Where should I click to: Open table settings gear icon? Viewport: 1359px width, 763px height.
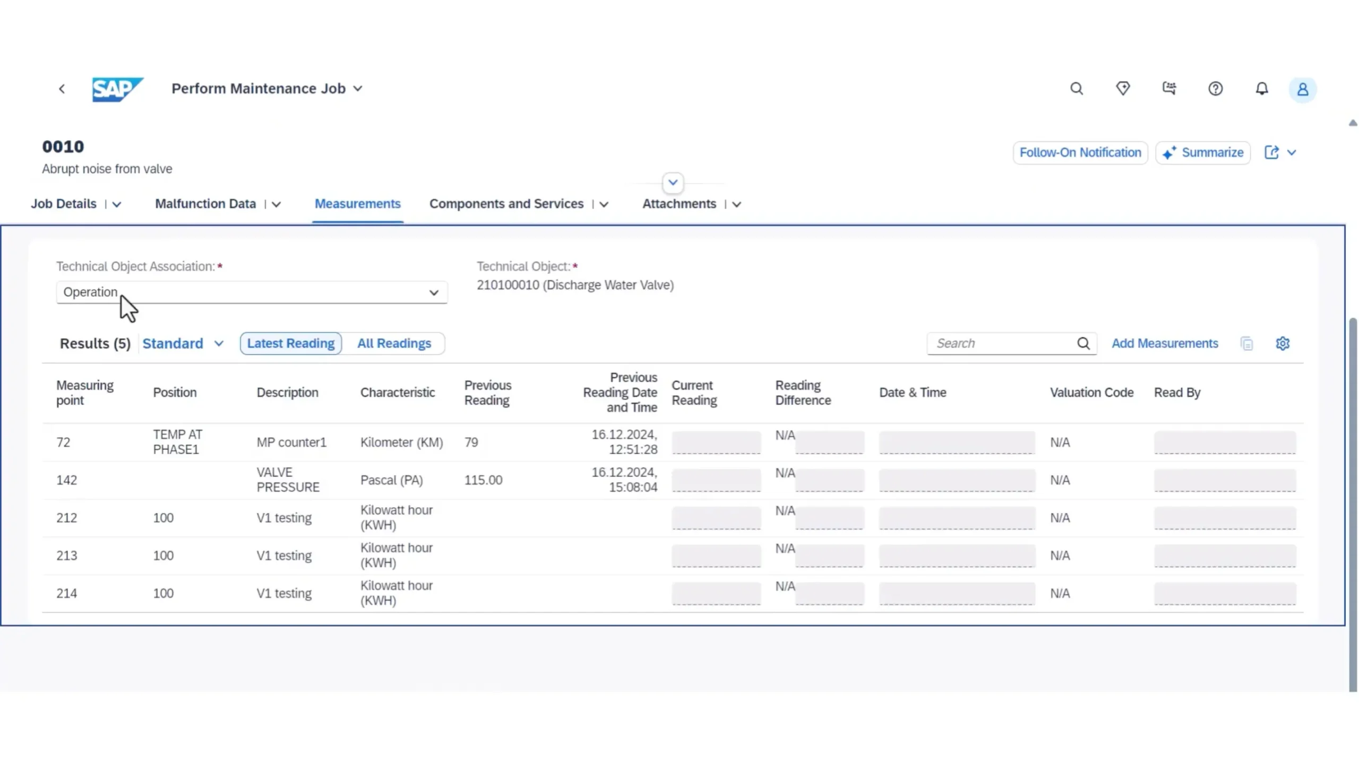[x=1282, y=343]
